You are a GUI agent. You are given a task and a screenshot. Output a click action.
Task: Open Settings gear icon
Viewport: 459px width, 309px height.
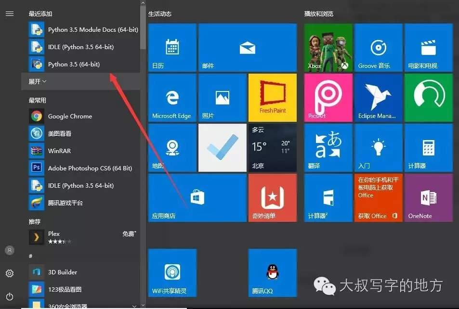(x=10, y=273)
